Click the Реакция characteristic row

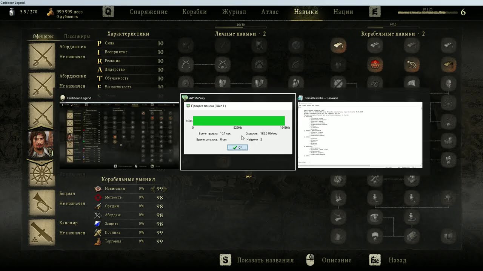131,61
